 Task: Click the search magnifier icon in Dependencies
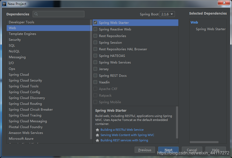click(36, 14)
